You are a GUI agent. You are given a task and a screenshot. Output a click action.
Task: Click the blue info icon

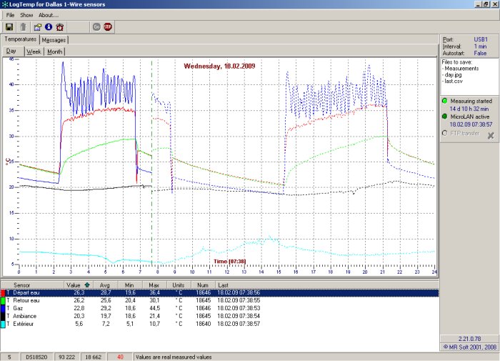pos(48,26)
